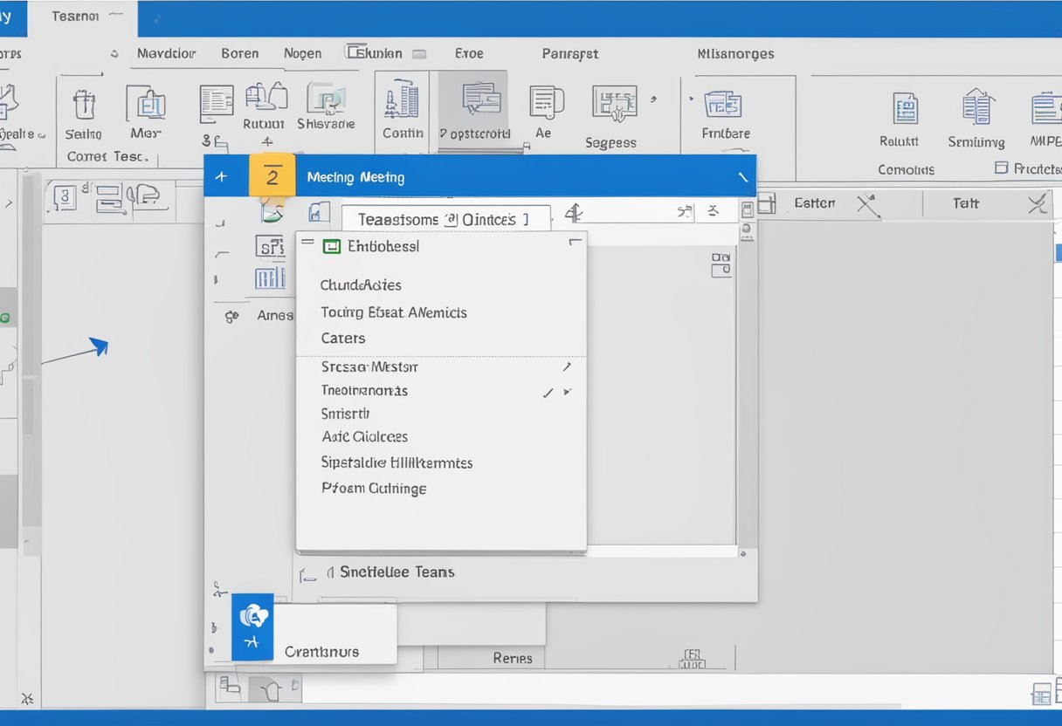This screenshot has width=1062, height=726.
Task: Toggle the Embohesl entry at the menu top
Action: (x=369, y=246)
